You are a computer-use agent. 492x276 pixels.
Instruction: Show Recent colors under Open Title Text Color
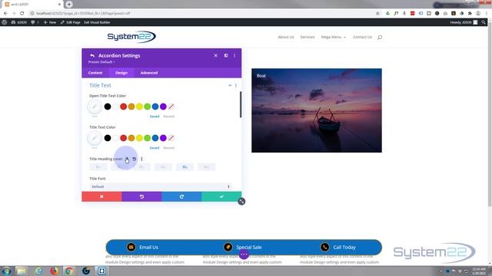click(x=169, y=117)
